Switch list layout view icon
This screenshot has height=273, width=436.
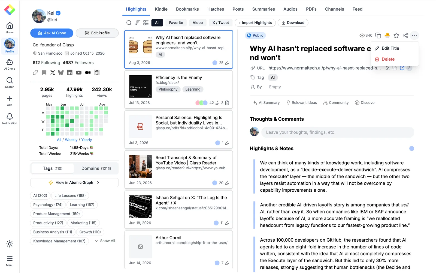click(x=146, y=23)
